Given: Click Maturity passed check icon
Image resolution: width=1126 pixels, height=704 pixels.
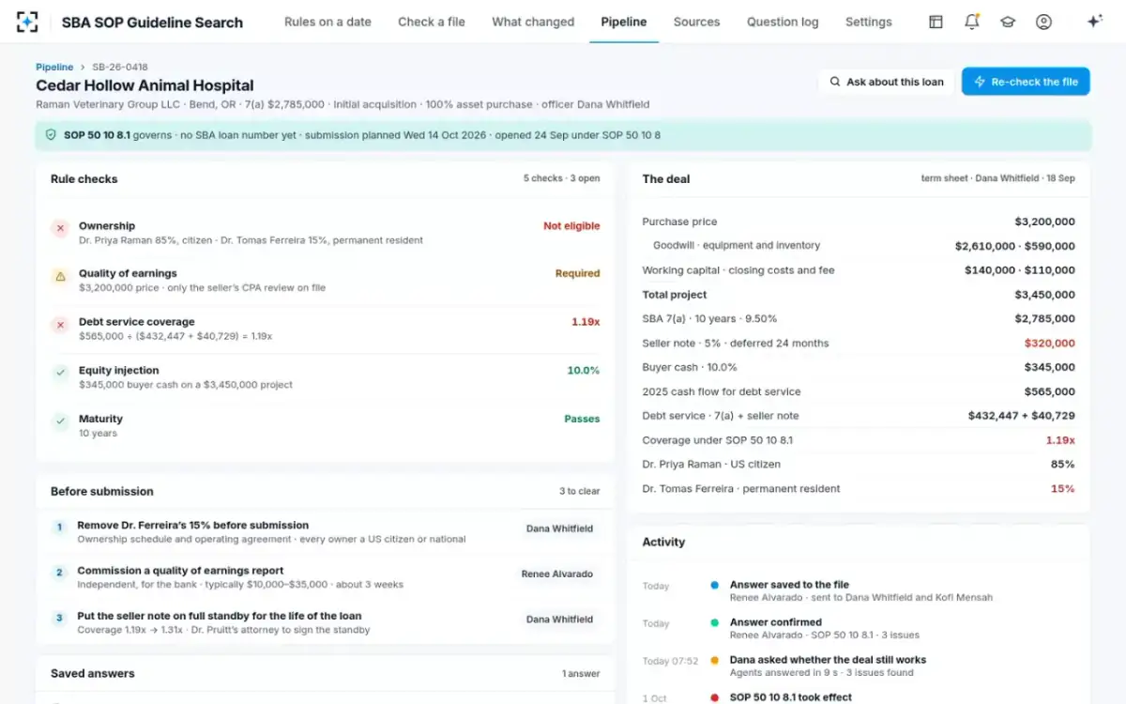Looking at the screenshot, I should pos(60,422).
